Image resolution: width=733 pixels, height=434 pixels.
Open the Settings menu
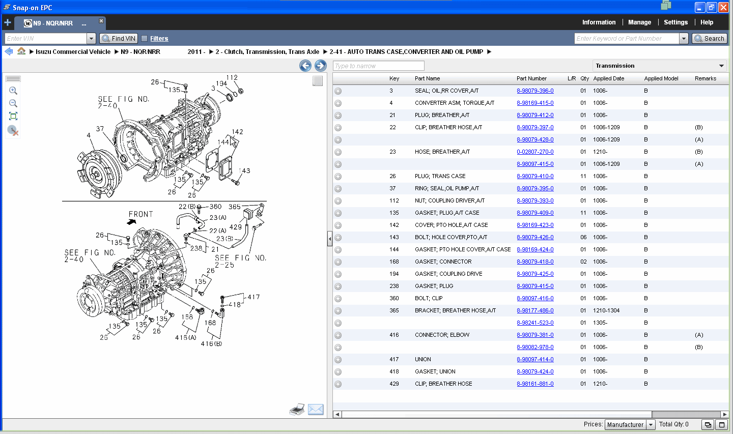[675, 22]
